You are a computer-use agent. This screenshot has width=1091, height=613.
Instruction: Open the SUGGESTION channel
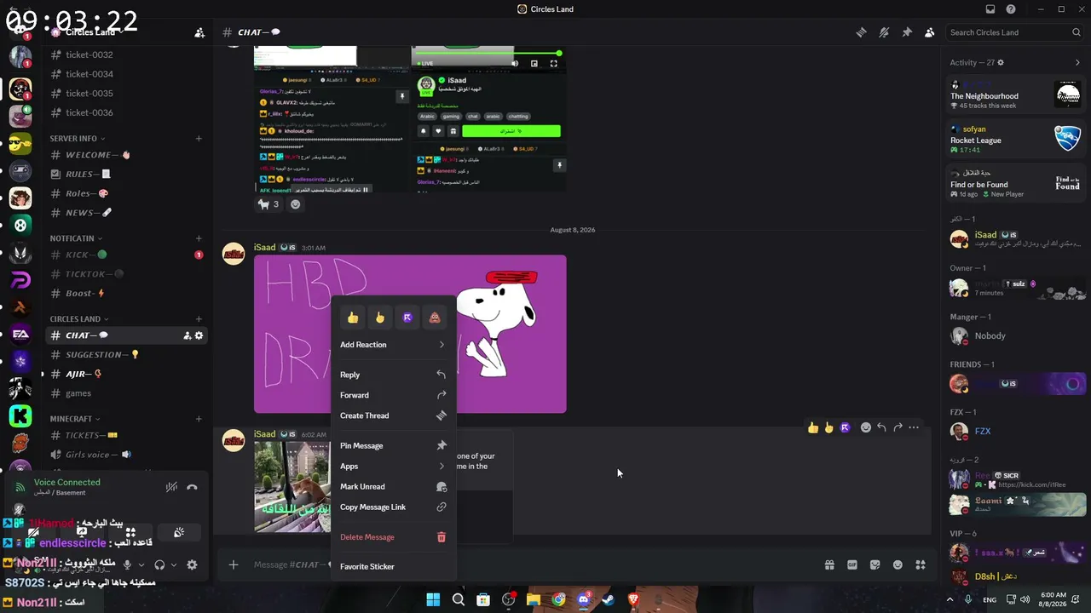coord(126,355)
